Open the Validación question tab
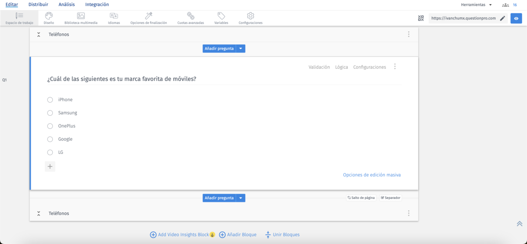The height and width of the screenshot is (244, 527). [319, 67]
